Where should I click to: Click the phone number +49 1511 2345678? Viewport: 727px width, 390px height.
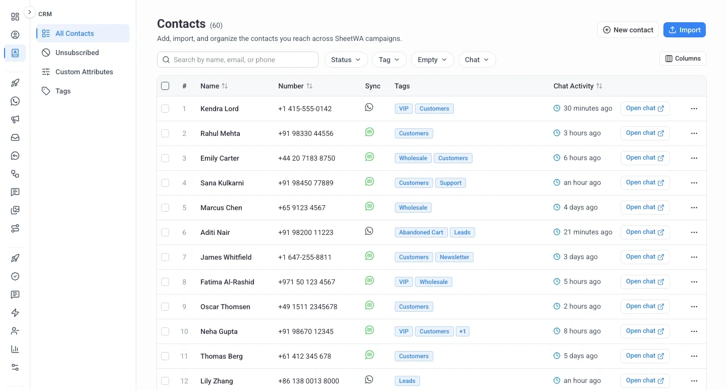tap(307, 307)
